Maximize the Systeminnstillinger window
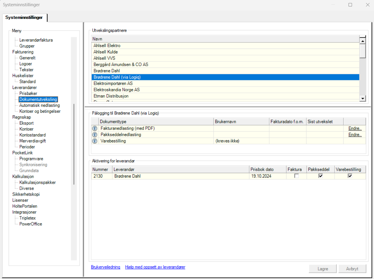Screen dimensions: 374x279 pos(350,5)
